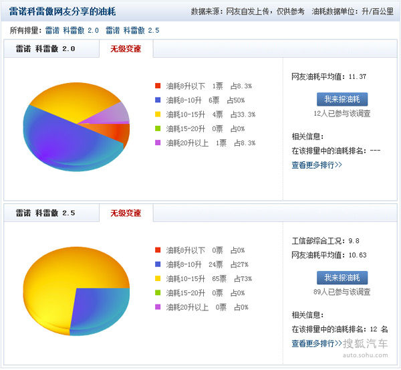Screen dimensions: 401x370
Task: Select the blue 油耗8-10升 swatch in 科雷傲 2.5 legend
Action: coord(158,264)
